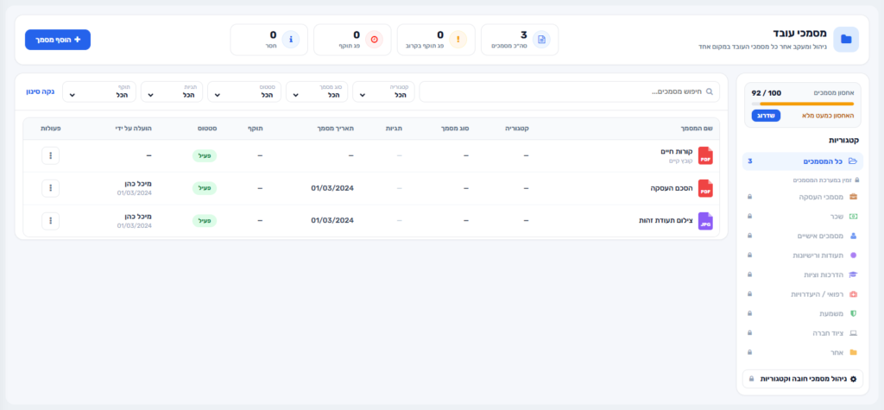The width and height of the screenshot is (884, 410).
Task: Click the storage usage progress bar
Action: 803,104
